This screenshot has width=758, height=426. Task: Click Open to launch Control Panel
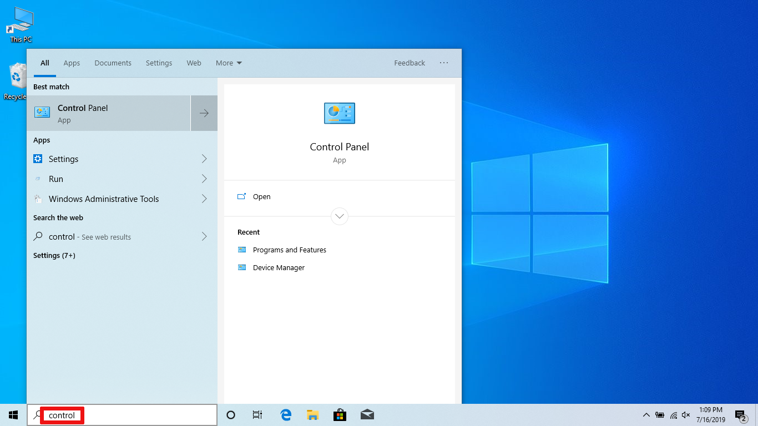[261, 197]
